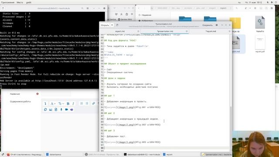Open the font size dropdown in web editor

pos(61,104)
